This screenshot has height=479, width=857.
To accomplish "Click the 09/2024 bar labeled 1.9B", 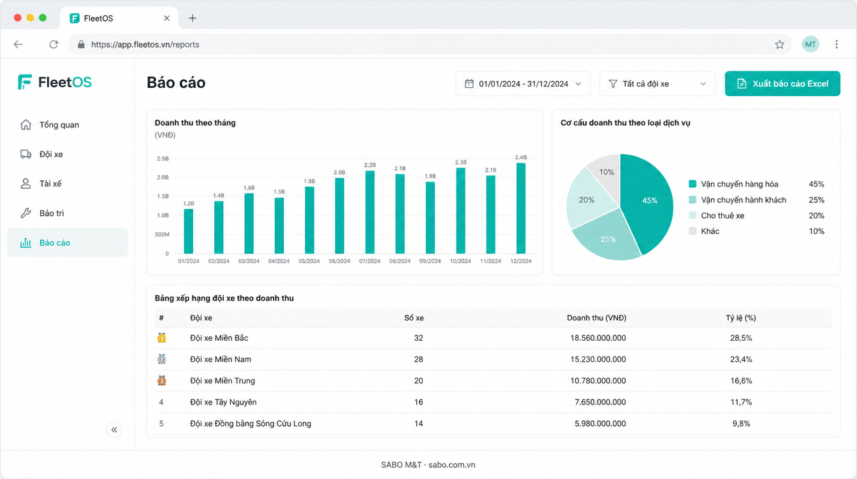I will [x=430, y=218].
